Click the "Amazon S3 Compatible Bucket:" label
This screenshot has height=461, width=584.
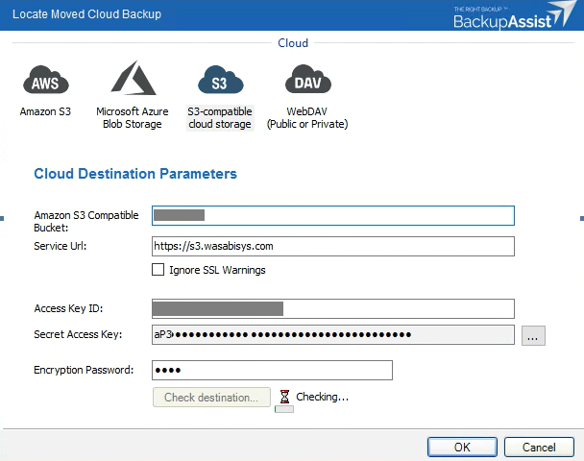click(x=86, y=222)
